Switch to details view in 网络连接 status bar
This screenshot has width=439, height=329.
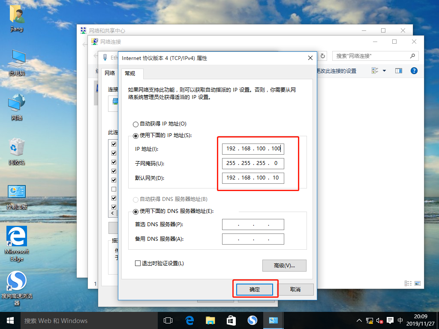point(408,284)
